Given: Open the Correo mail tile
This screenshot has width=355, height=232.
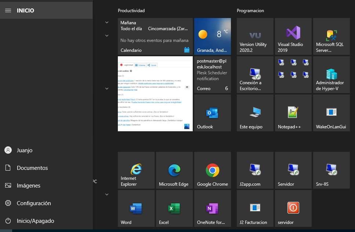Looking at the screenshot, I should [x=212, y=75].
